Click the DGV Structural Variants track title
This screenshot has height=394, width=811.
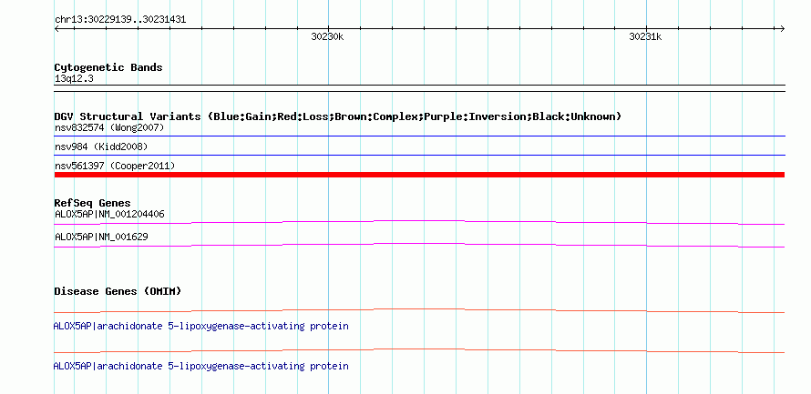[338, 116]
